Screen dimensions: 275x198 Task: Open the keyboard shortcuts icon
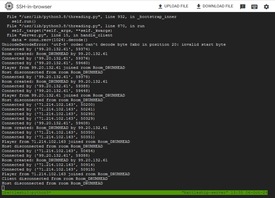(x=254, y=7)
